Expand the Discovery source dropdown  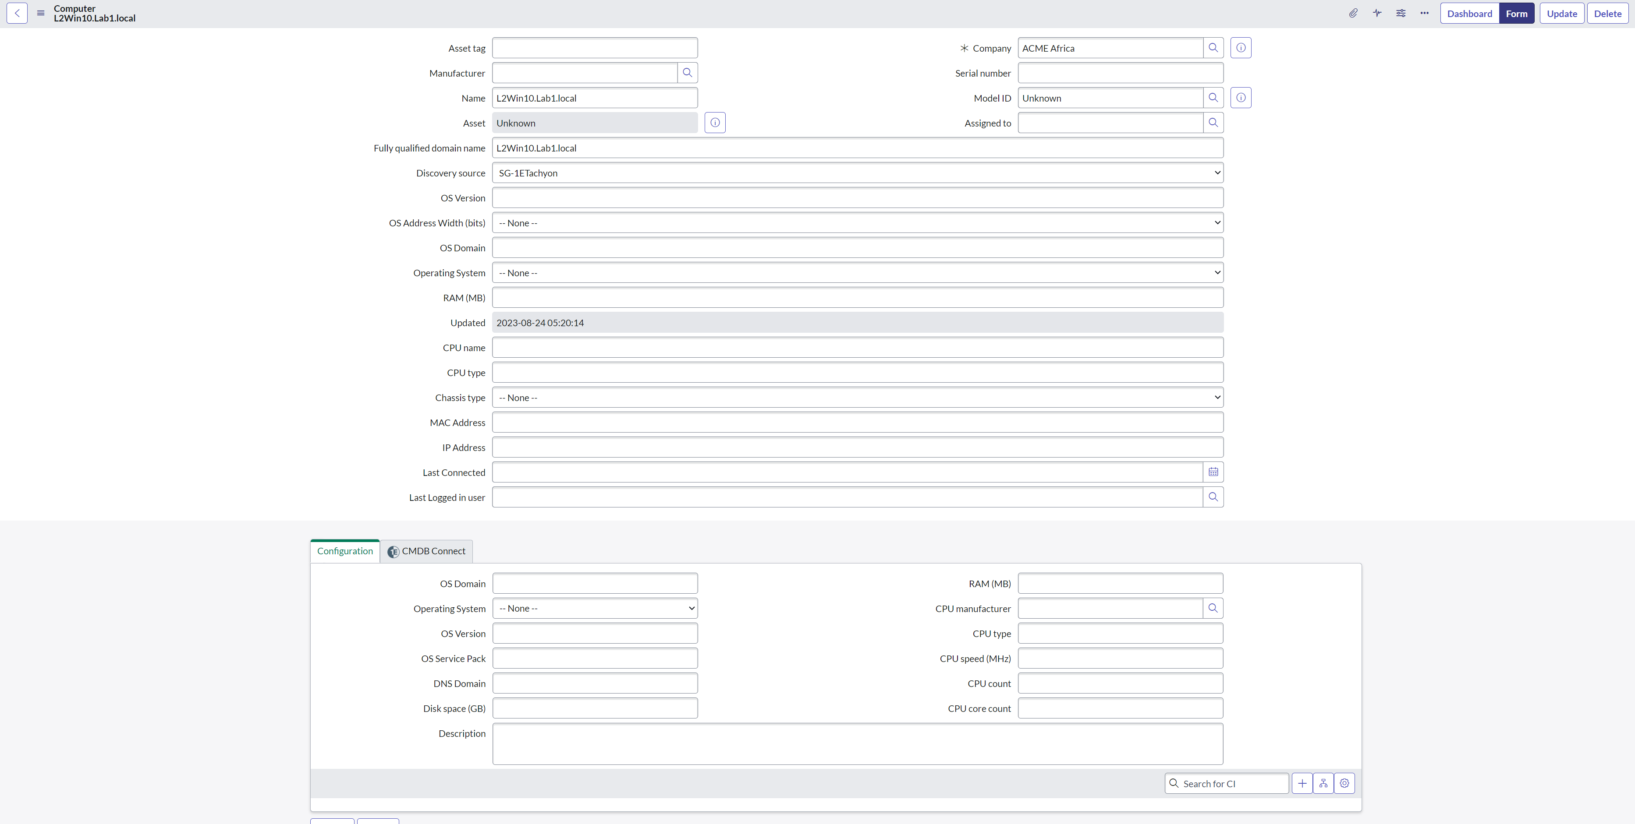pos(857,173)
